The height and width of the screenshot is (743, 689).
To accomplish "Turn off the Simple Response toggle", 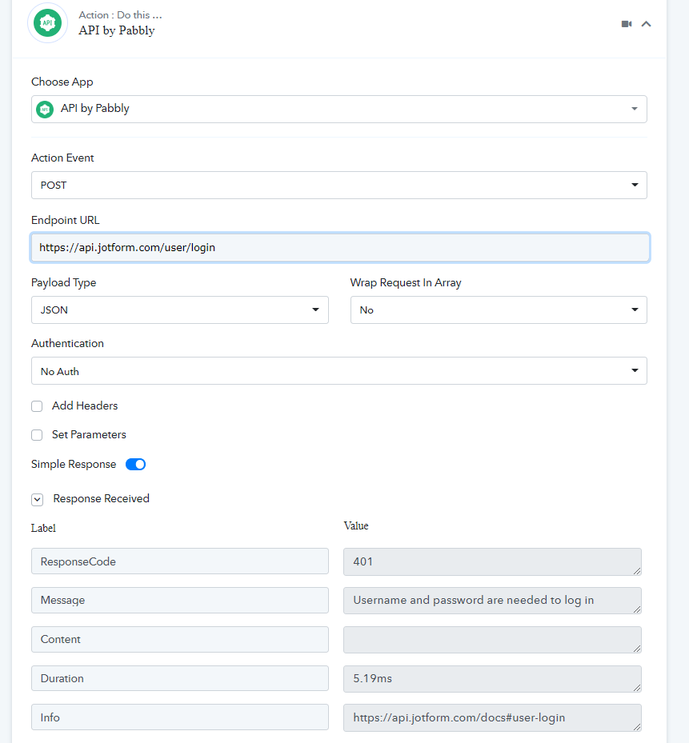I will click(135, 465).
